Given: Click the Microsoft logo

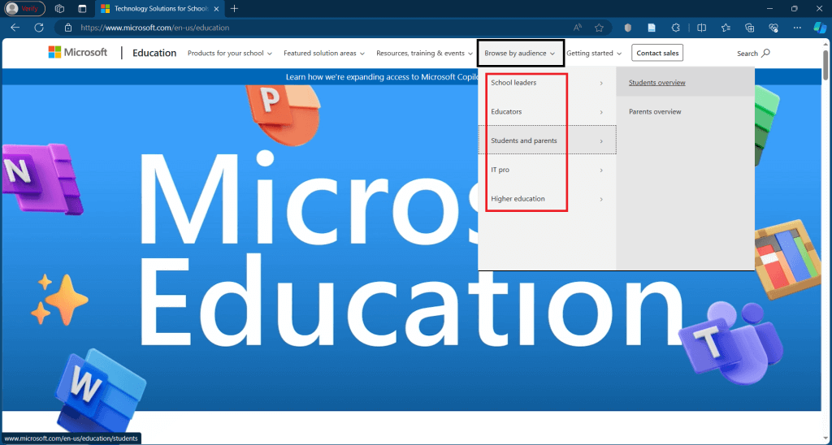Looking at the screenshot, I should point(77,52).
